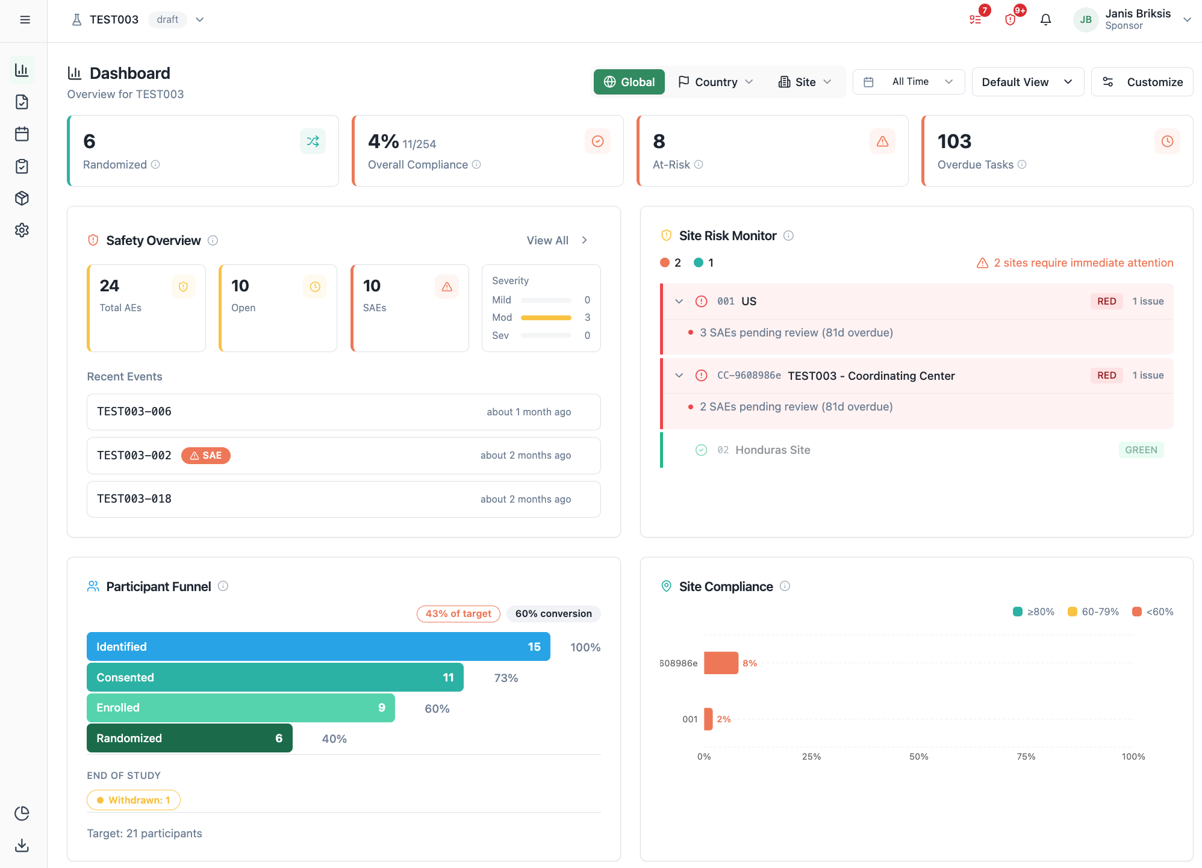Click the At-Risk info icon

click(699, 164)
